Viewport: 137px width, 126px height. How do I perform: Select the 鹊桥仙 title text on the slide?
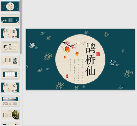[90, 59]
